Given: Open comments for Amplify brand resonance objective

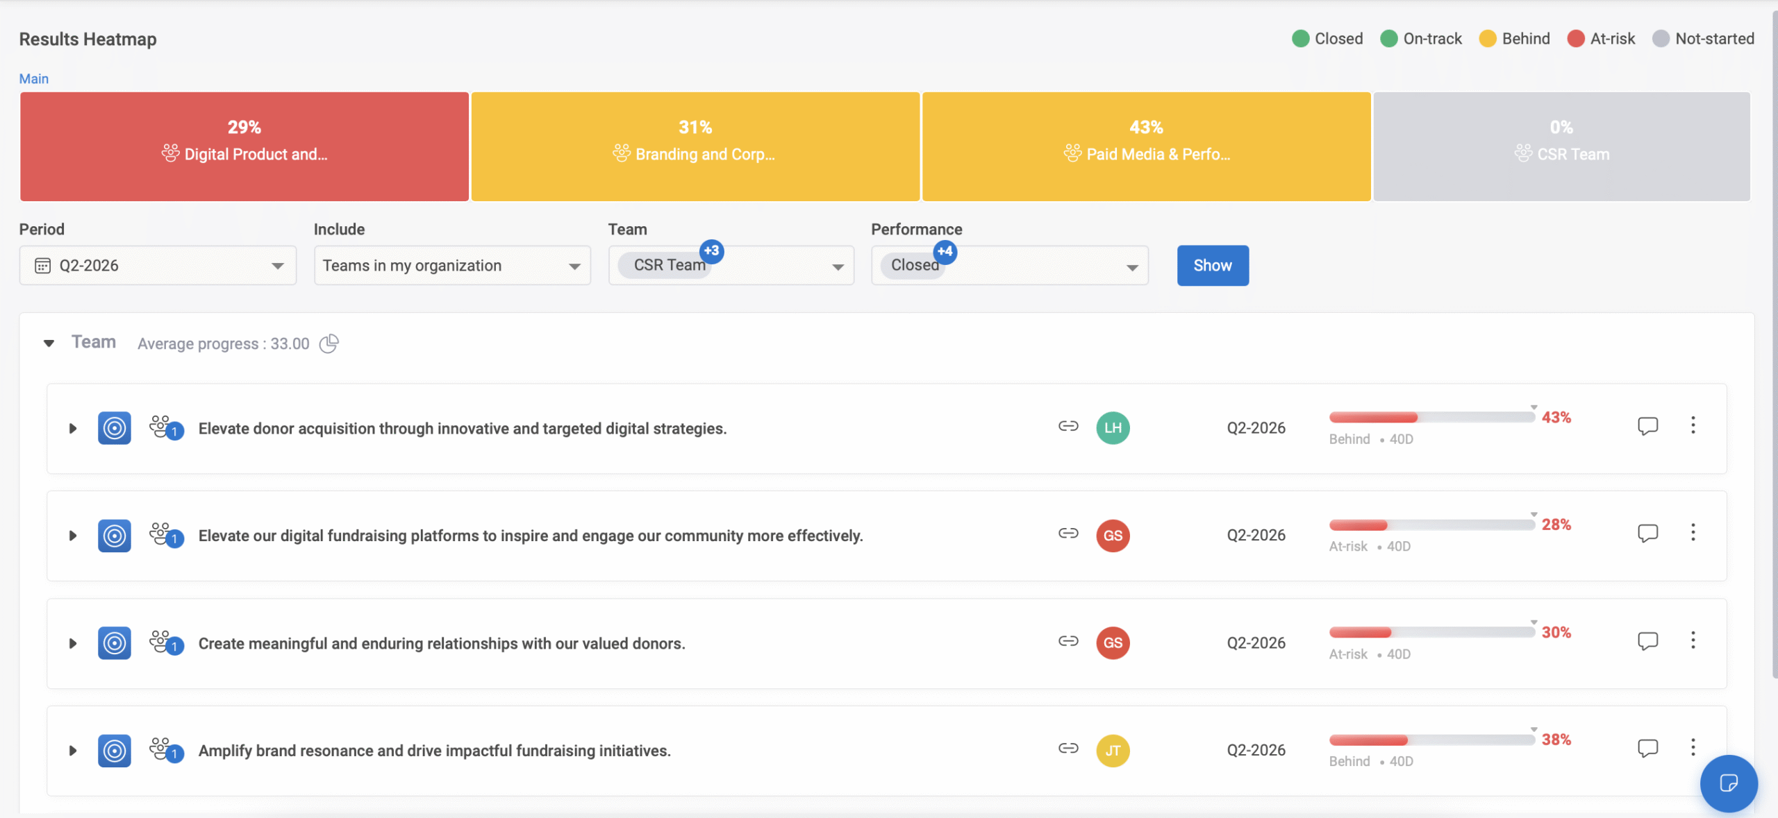Looking at the screenshot, I should (1647, 749).
